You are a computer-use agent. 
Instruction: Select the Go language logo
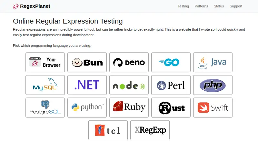pos(171,62)
